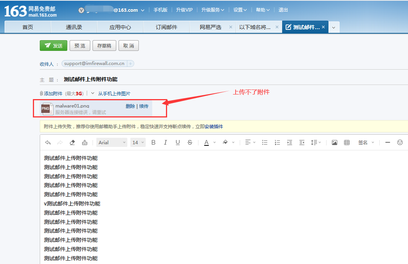
Task: Toggle bold text formatting
Action: [x=153, y=142]
